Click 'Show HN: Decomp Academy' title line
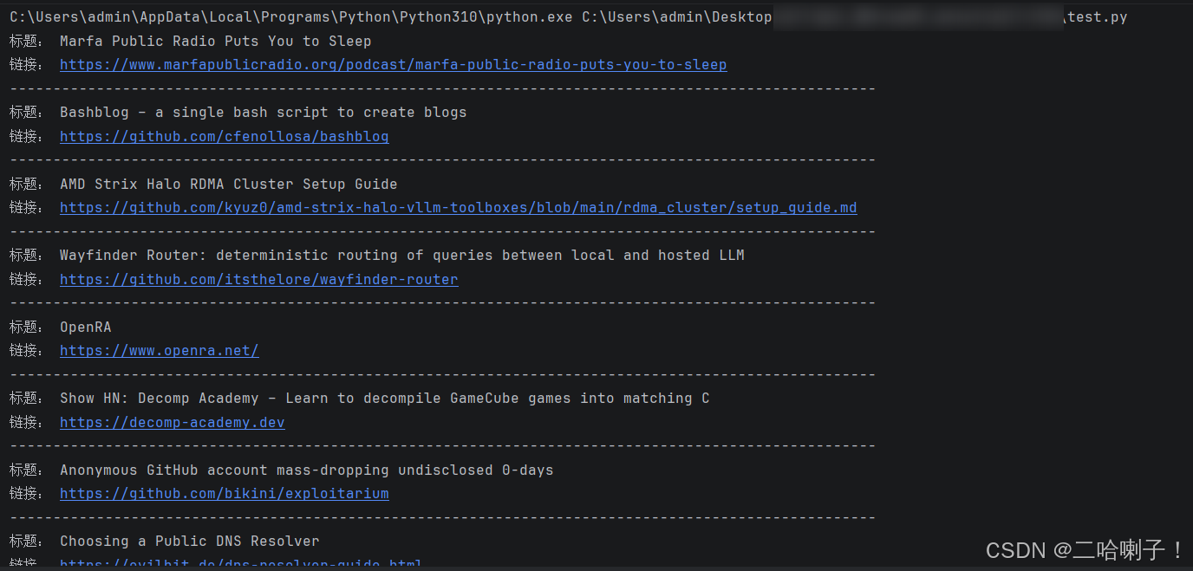Viewport: 1193px width, 571px height. [384, 399]
